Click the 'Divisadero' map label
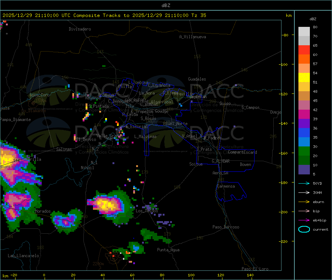 (80, 29)
